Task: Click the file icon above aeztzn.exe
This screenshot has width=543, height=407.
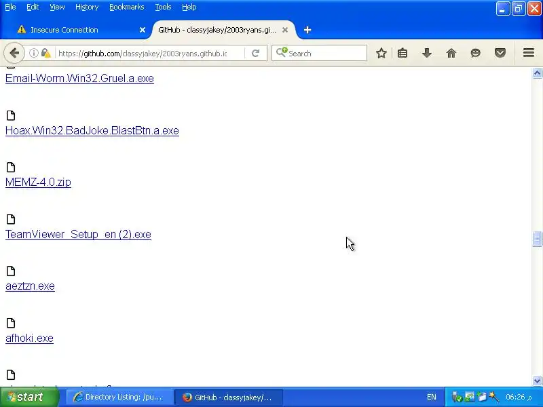Action: (x=11, y=271)
